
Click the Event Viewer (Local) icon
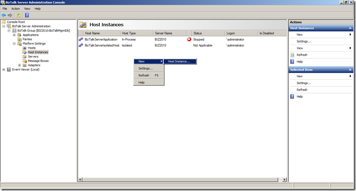pyautogui.click(x=9, y=69)
